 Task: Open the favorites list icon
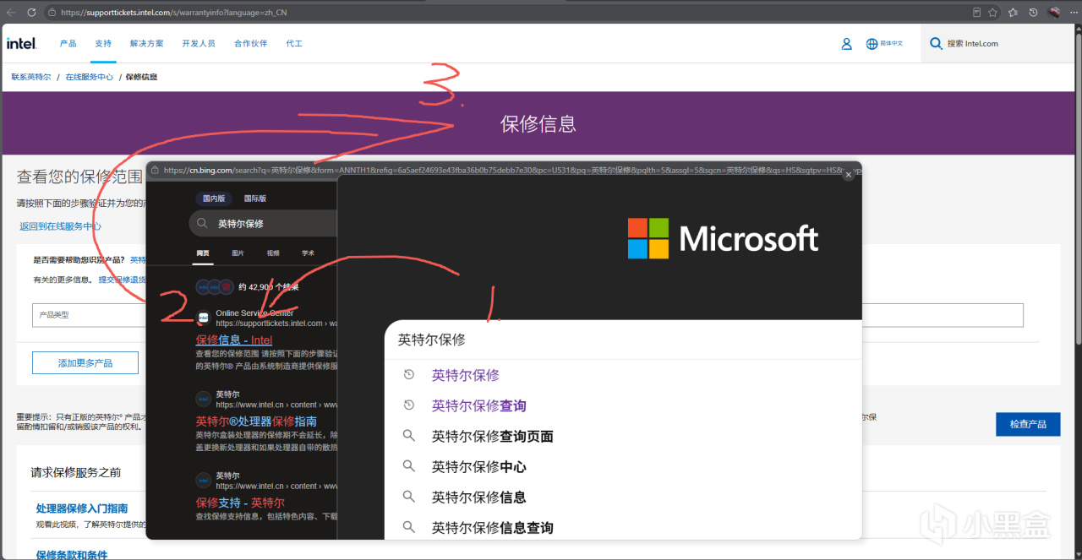tap(1013, 13)
